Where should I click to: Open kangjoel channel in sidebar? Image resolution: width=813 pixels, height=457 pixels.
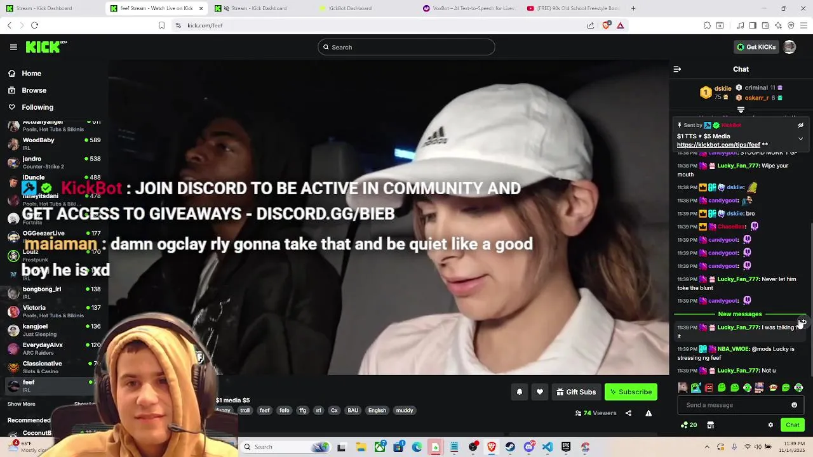(54, 330)
